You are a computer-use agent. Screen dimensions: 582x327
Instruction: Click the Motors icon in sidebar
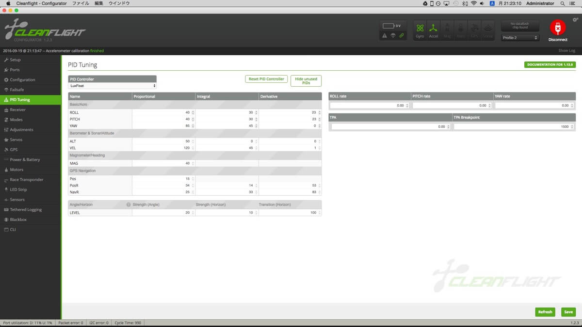click(6, 170)
